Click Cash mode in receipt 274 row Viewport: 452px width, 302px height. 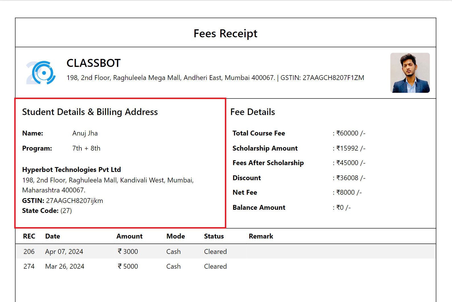173,266
